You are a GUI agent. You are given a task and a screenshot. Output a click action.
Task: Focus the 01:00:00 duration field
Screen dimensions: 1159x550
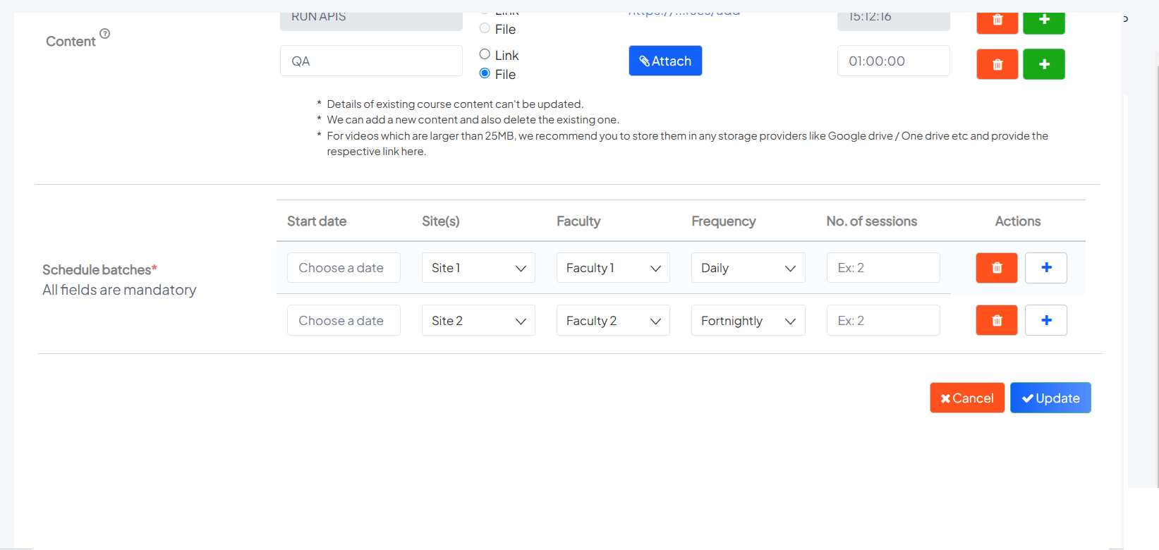click(x=893, y=61)
